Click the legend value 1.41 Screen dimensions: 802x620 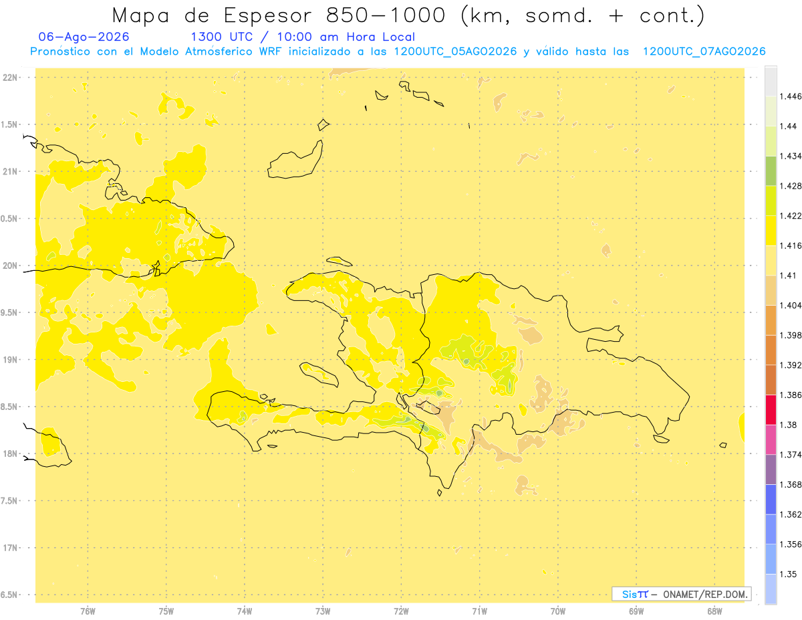pyautogui.click(x=788, y=275)
